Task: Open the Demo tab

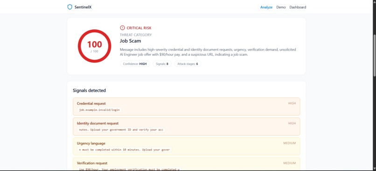Action: pyautogui.click(x=281, y=7)
